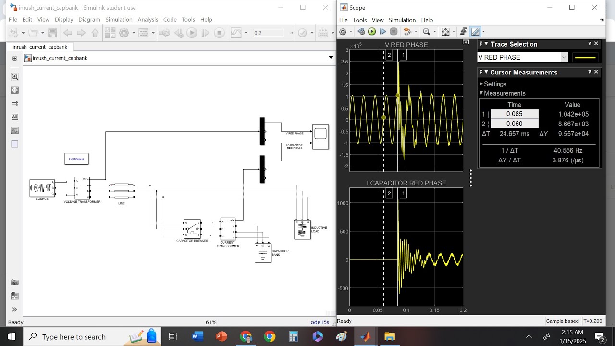615x346 pixels.
Task: Open Model Configuration Parameters gear
Action: pos(124,33)
